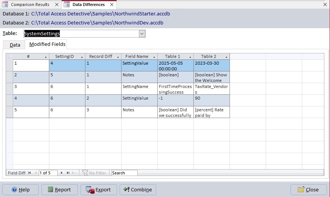
Task: Open the Table combo box dropdown
Action: (142, 34)
